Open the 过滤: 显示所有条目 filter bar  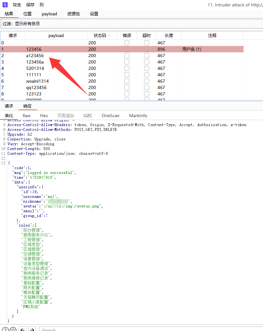(x=132, y=24)
